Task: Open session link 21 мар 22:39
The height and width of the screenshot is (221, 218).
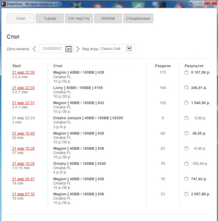Action: click(x=23, y=72)
